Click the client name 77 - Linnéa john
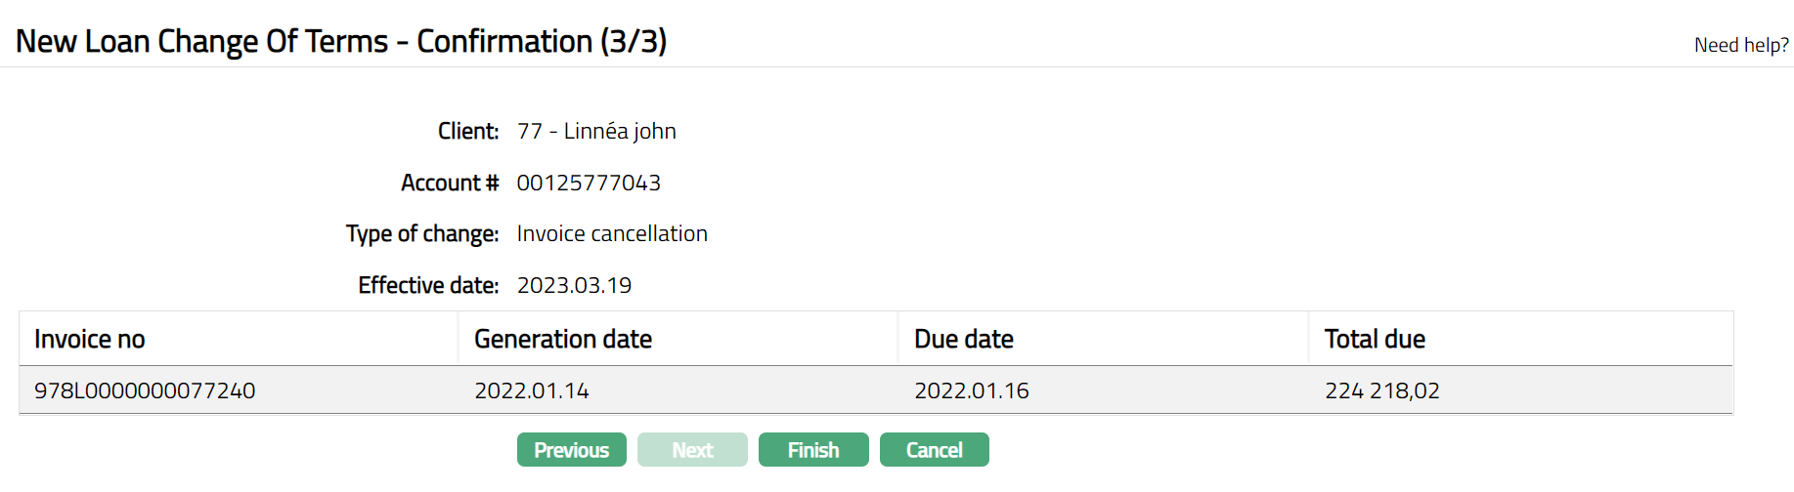 (596, 131)
